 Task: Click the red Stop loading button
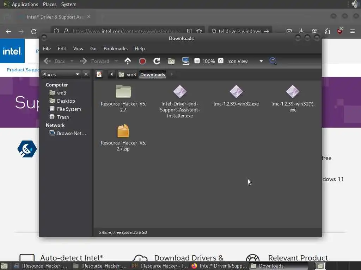pos(142,61)
